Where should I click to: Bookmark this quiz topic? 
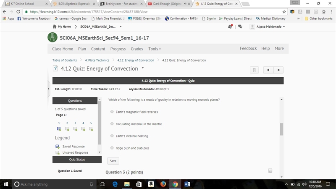tap(255, 70)
